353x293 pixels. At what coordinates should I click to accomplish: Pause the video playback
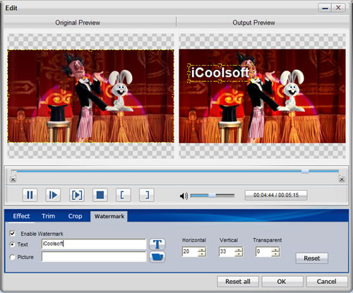pyautogui.click(x=30, y=195)
